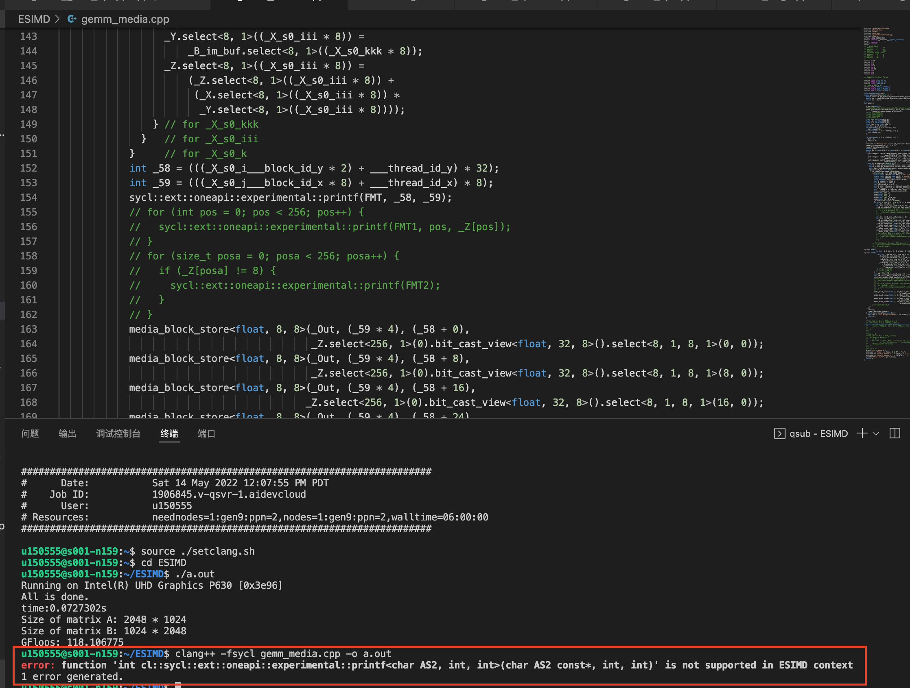Click the GFlops output line in the terminal
This screenshot has height=688, width=910.
(72, 642)
